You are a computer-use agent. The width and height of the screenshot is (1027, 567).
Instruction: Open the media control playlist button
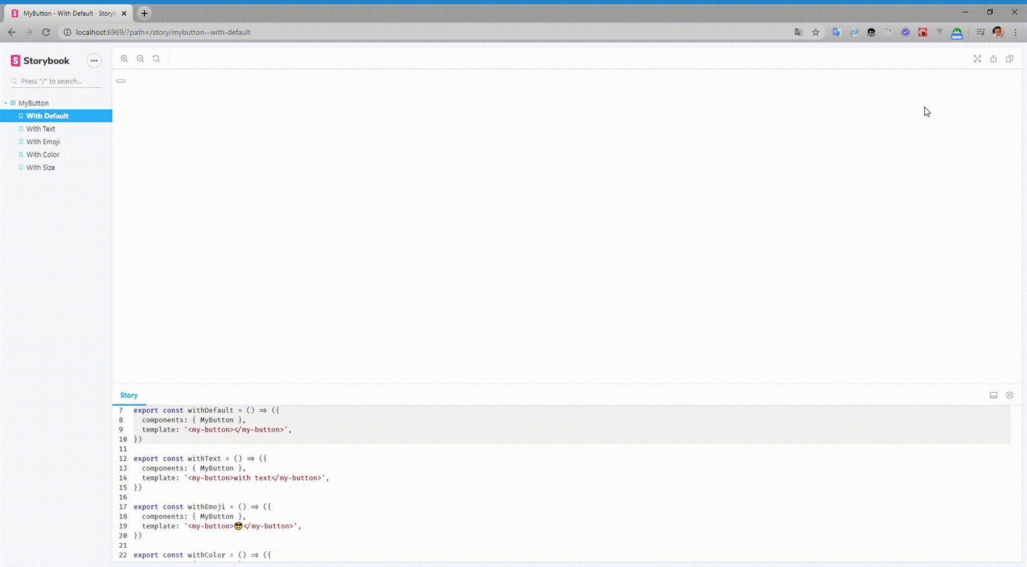(x=980, y=32)
